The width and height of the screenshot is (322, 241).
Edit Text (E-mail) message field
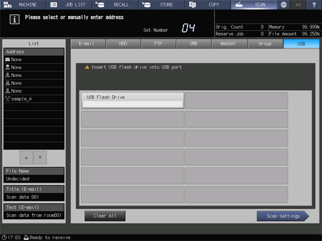34,215
